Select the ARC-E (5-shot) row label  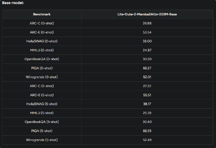(x=42, y=95)
